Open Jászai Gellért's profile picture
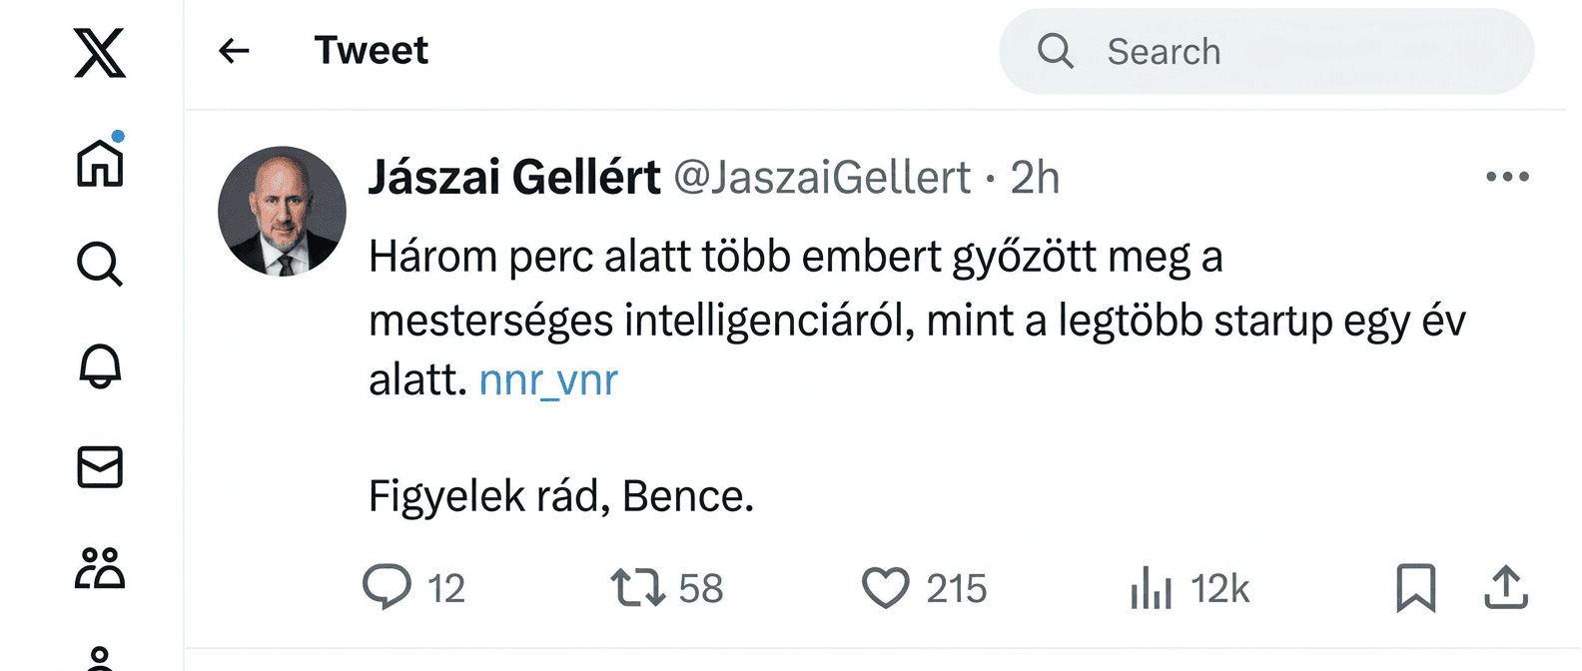The height and width of the screenshot is (671, 1582). click(282, 211)
